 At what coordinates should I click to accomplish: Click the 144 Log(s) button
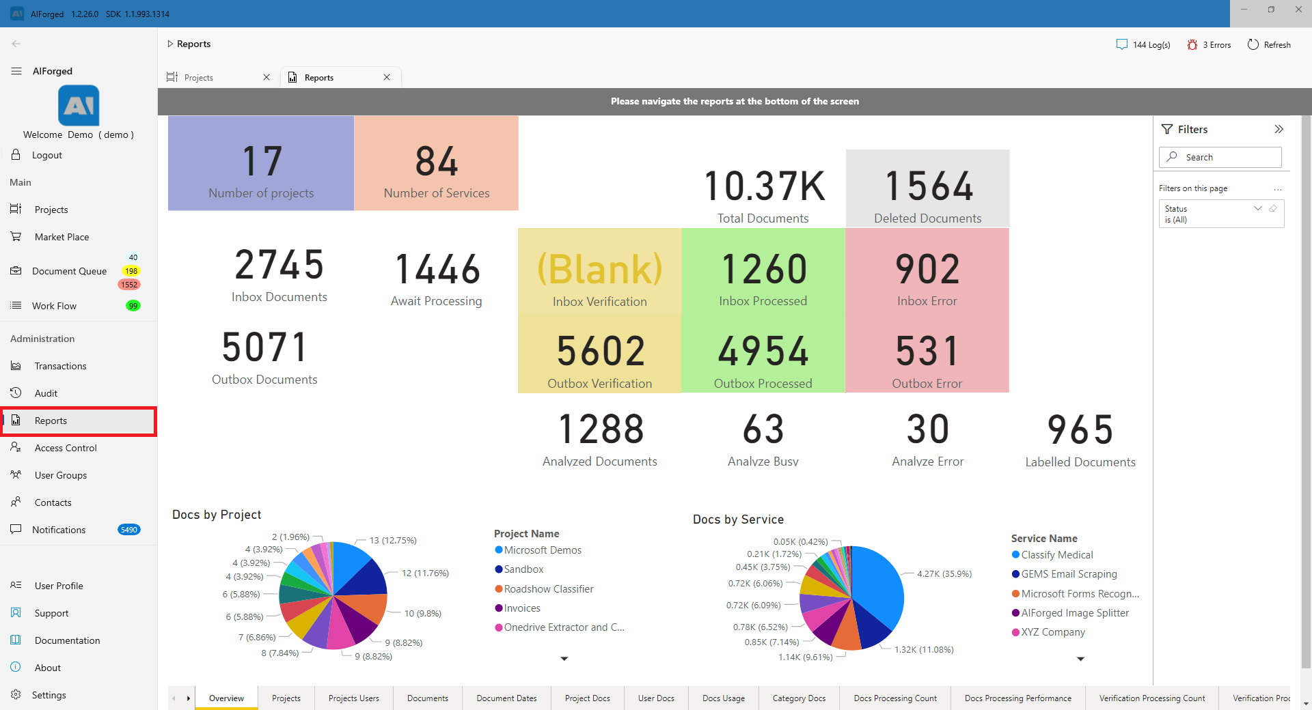(x=1143, y=44)
